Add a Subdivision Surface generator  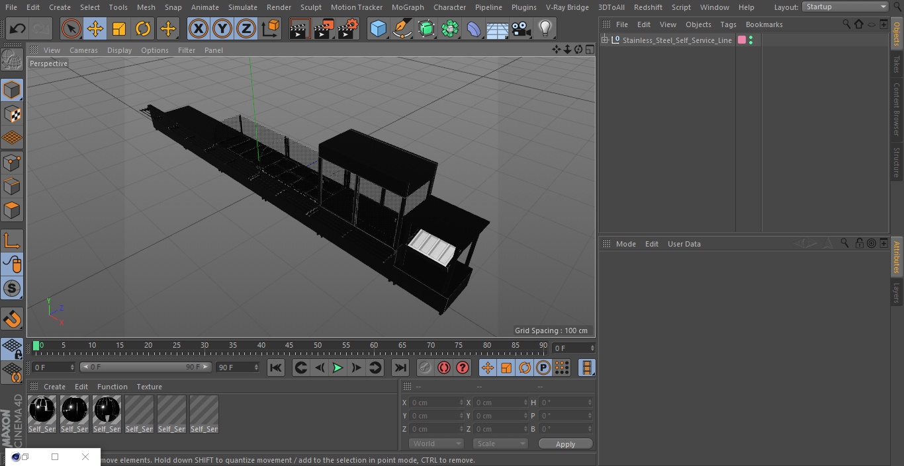[x=426, y=28]
